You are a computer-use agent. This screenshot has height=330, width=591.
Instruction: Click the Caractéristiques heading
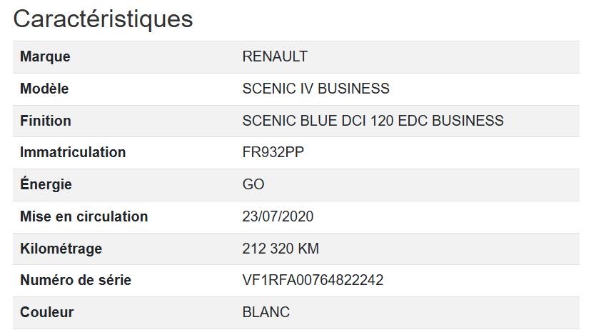click(x=103, y=19)
